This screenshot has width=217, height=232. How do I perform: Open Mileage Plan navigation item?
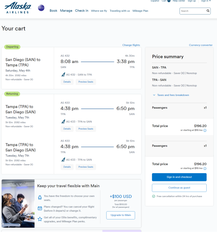[x=140, y=11]
